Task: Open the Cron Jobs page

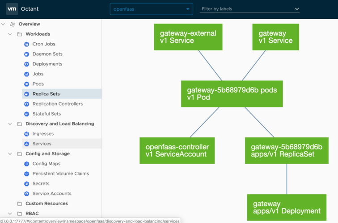Action: coord(44,44)
